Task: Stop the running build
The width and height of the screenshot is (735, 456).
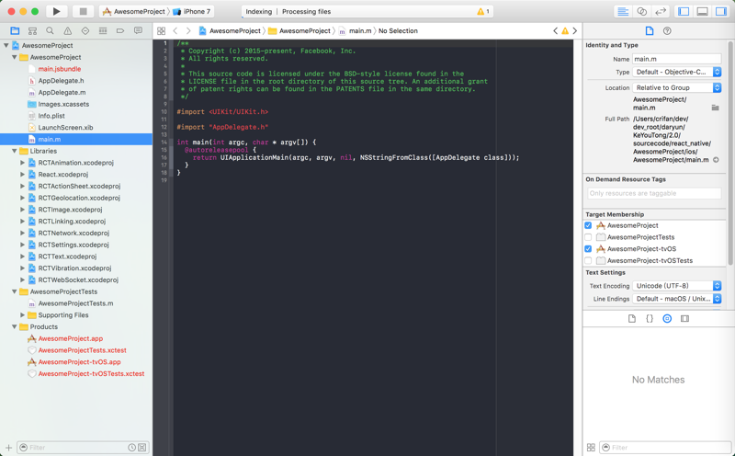Action: pyautogui.click(x=83, y=11)
